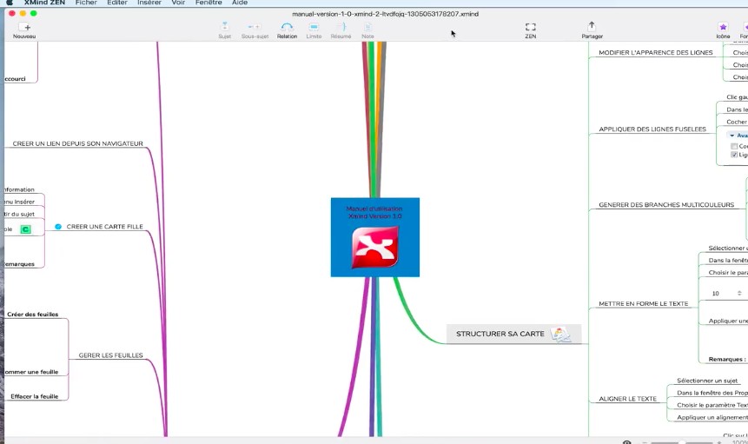Insert a Sous-sujet subtopic

pos(255,30)
